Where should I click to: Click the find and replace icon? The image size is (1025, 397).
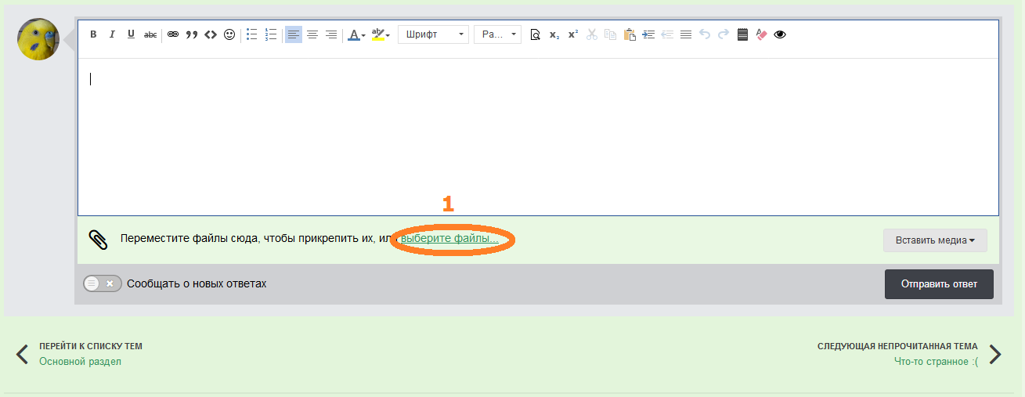click(536, 34)
